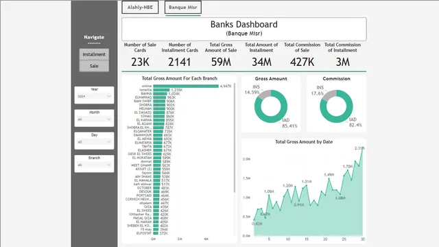This screenshot has height=247, width=439.
Task: Select the ASSUIT (2) branch bar
Action: [157, 169]
